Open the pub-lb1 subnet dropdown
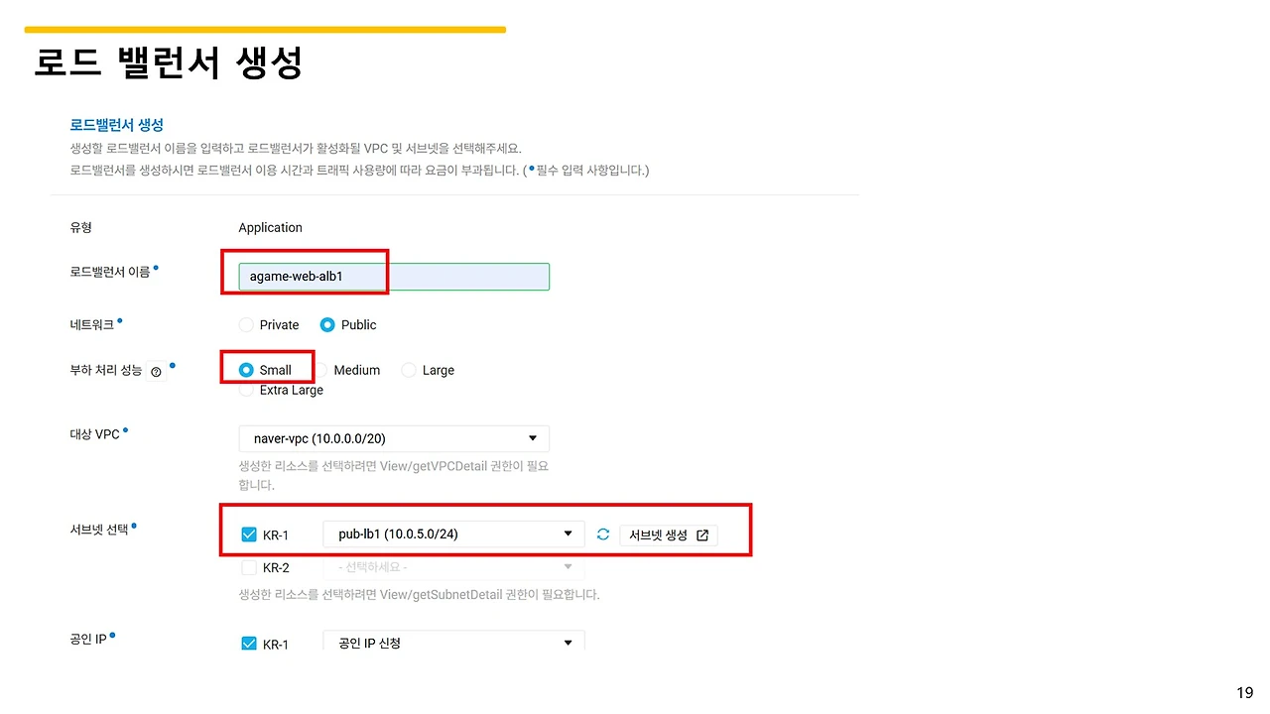Screen dimensions: 1270x714 [x=452, y=534]
